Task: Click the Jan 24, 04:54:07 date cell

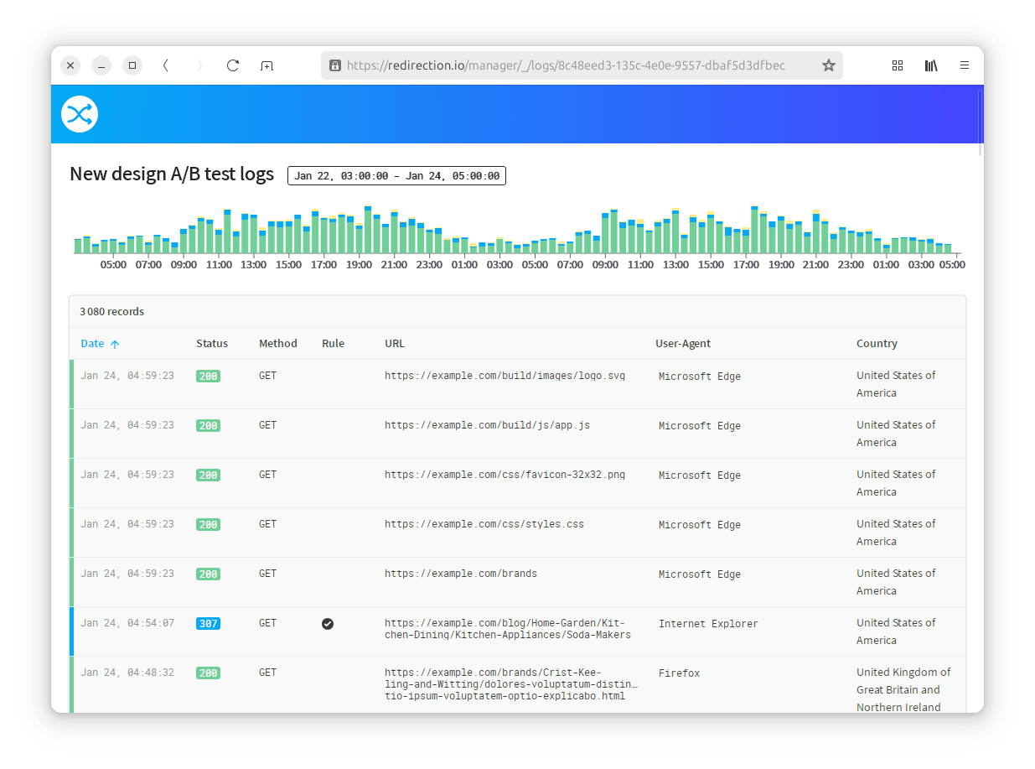Action: (x=127, y=623)
